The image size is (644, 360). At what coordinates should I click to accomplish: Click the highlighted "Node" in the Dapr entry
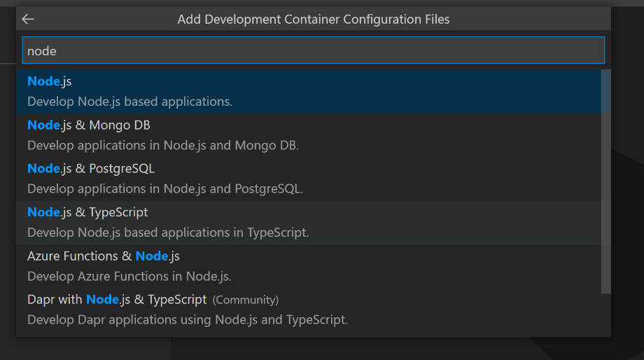[102, 299]
